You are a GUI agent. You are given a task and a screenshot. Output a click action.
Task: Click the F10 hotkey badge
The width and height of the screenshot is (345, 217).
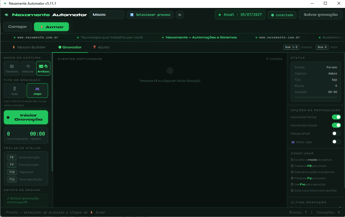pyautogui.click(x=12, y=172)
